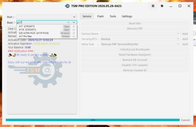Favorite the A17 CPH2477 star

(x=74, y=26)
